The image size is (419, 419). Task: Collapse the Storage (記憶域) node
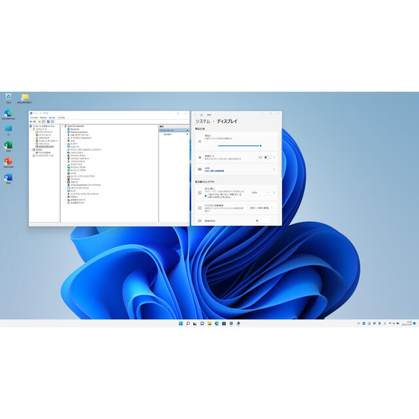[x=31, y=150]
